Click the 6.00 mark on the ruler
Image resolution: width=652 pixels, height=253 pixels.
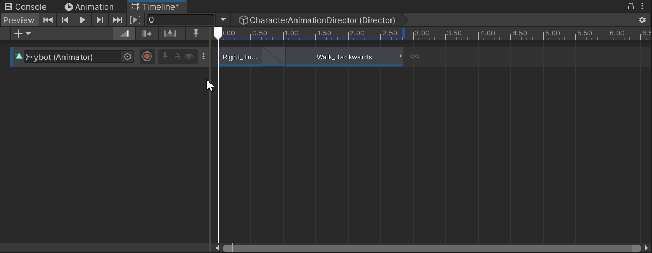pyautogui.click(x=616, y=33)
